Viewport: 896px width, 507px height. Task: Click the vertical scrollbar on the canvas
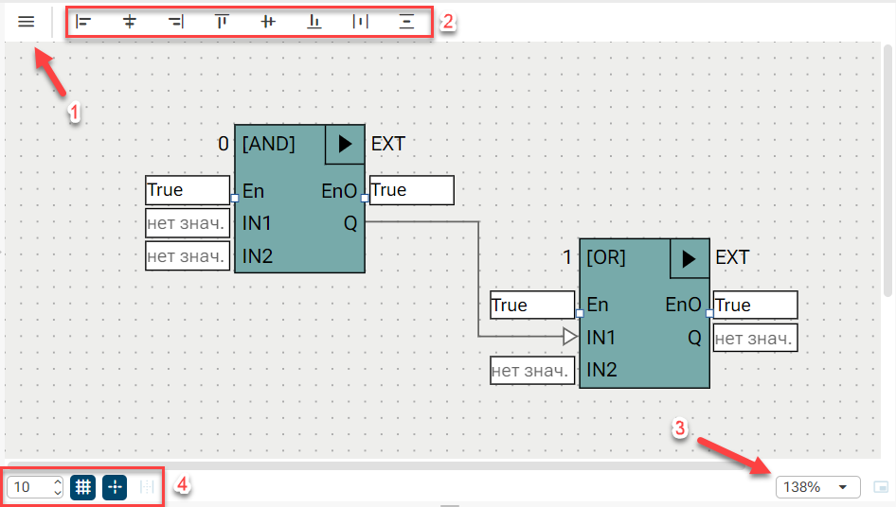(887, 171)
